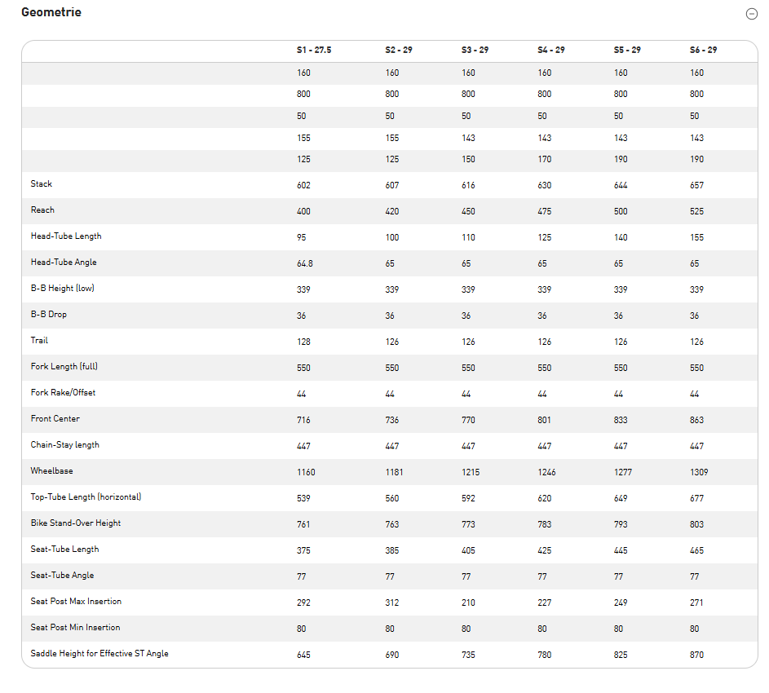769x693 pixels.
Task: Select the S2 - 29 column header
Action: tap(399, 51)
